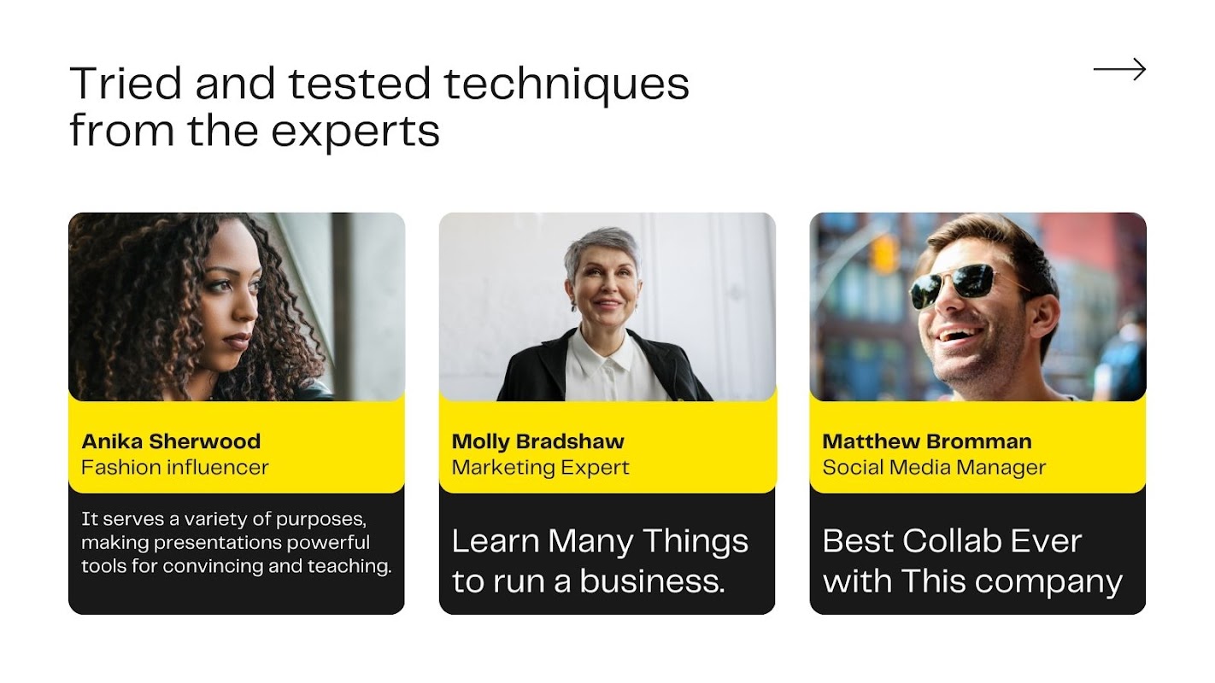Click 'making presentations powerful' text line
Image resolution: width=1215 pixels, height=683 pixels.
click(x=225, y=542)
